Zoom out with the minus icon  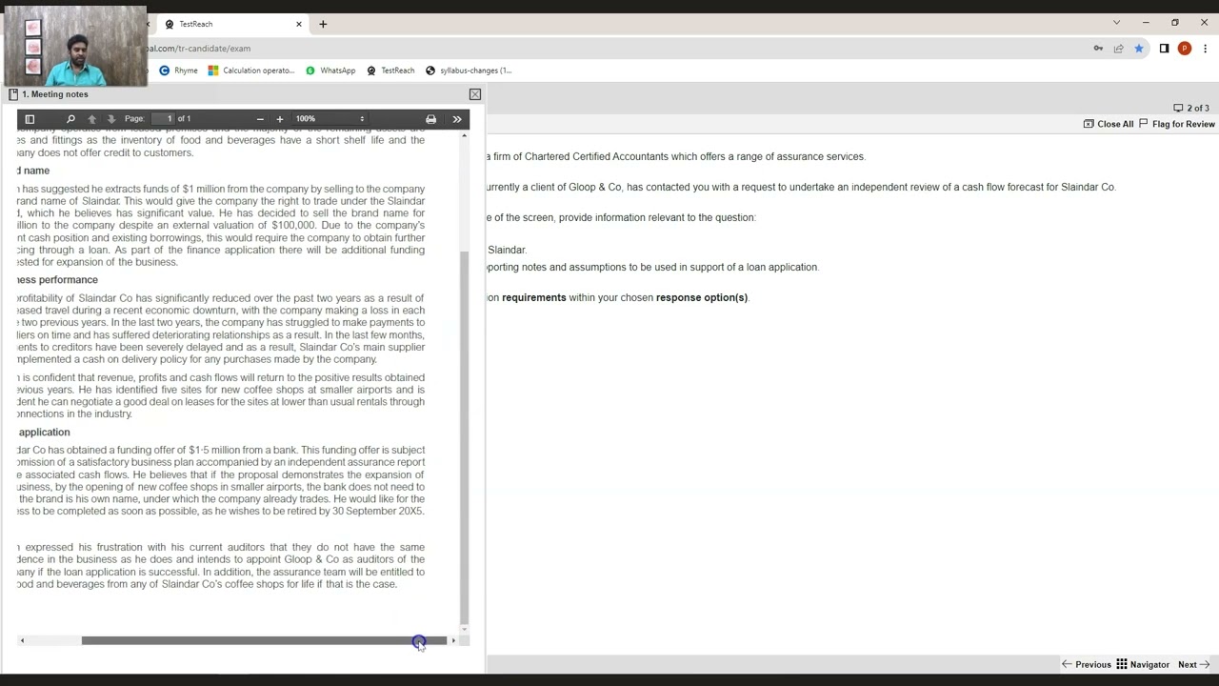260,119
